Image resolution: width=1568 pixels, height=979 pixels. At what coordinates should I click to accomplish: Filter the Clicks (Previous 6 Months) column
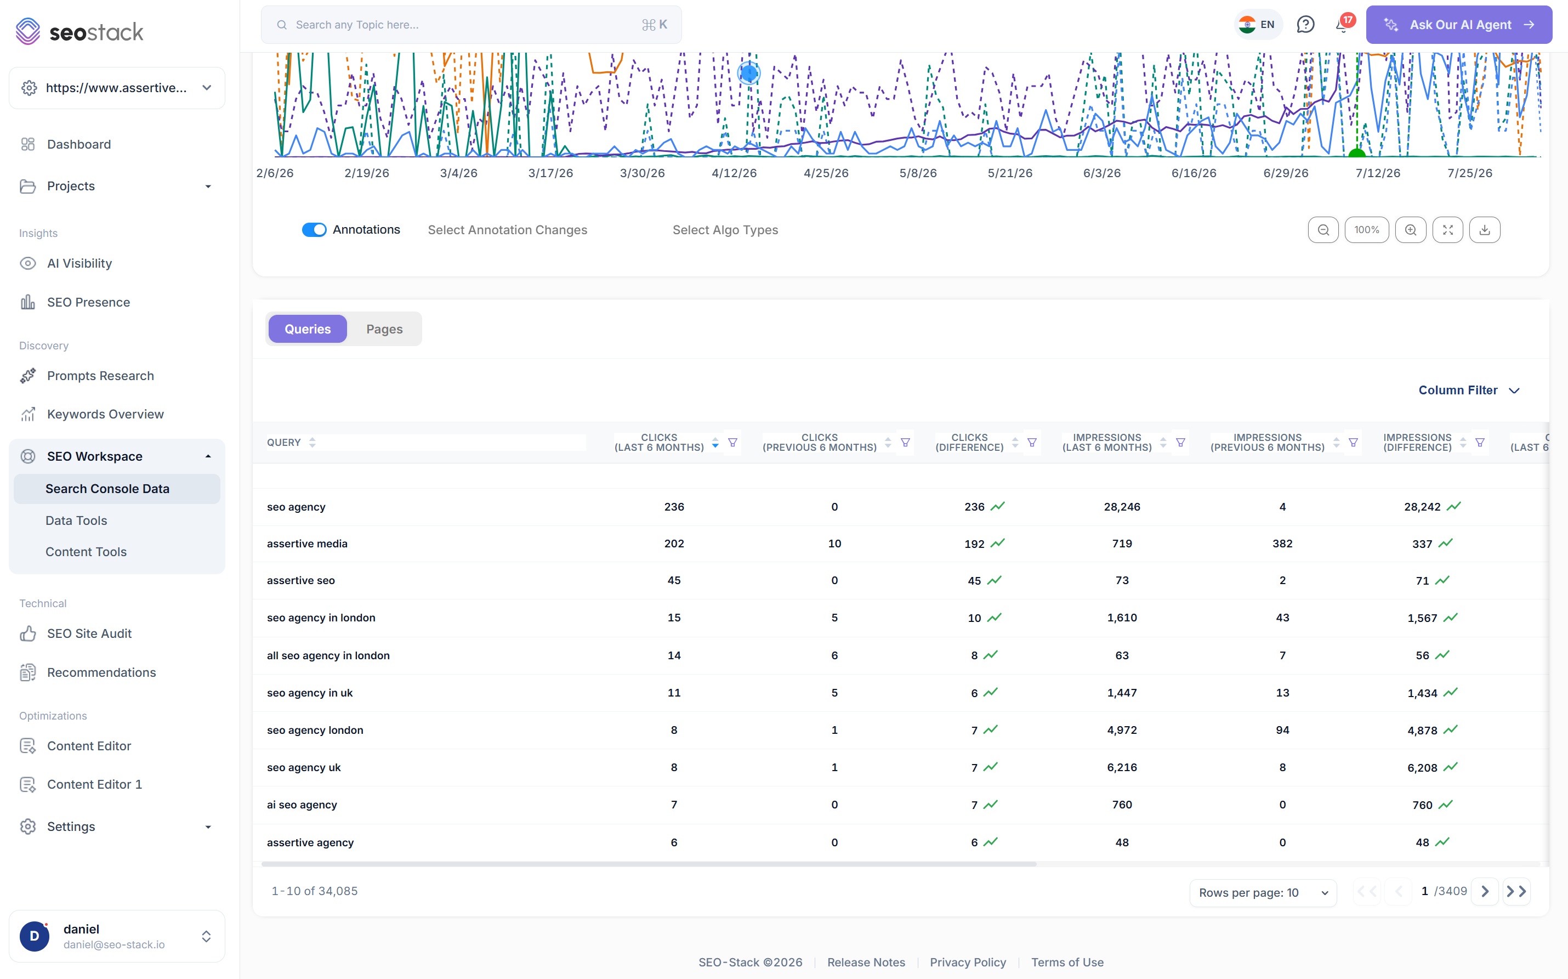[905, 443]
